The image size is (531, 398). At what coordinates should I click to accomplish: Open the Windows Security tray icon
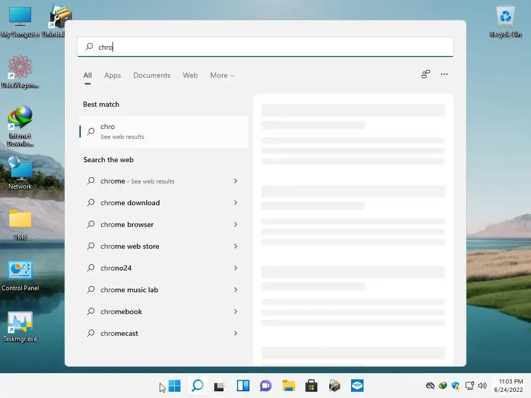[x=455, y=386]
